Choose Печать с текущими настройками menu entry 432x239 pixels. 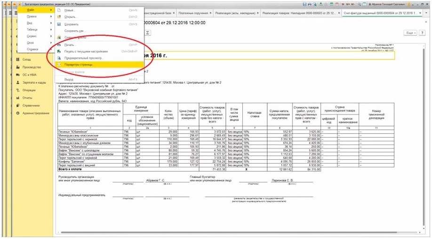pyautogui.click(x=99, y=51)
